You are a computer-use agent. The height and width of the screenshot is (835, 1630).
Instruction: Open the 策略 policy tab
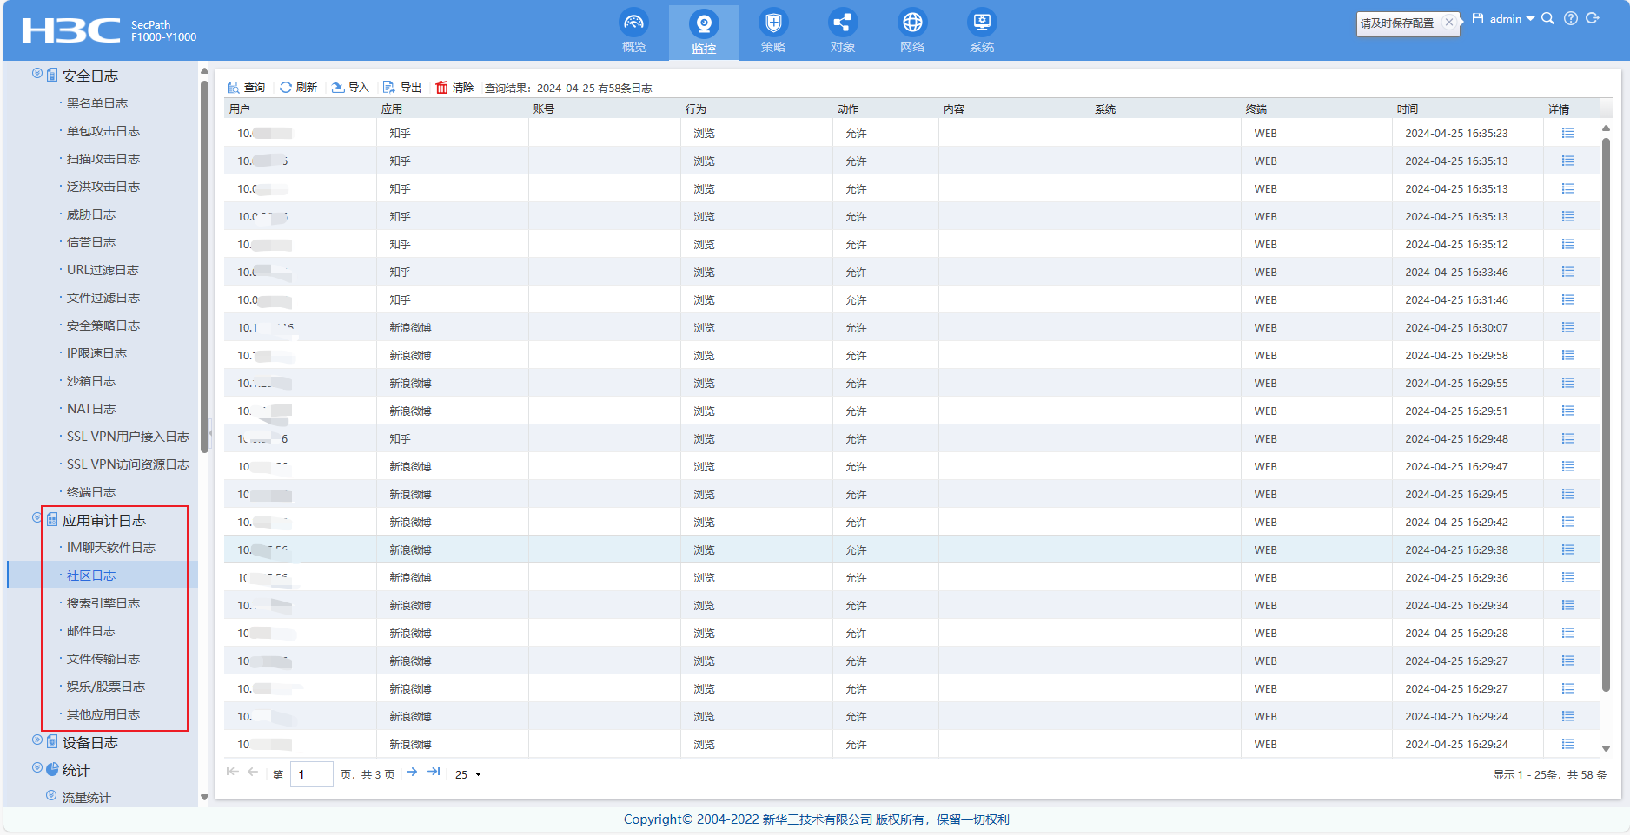773,31
